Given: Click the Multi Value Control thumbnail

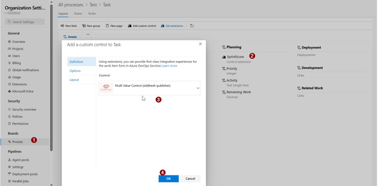Looking at the screenshot, I should click(x=106, y=88).
